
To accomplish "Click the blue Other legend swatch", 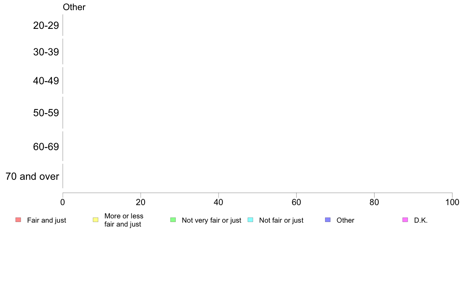I will pyautogui.click(x=328, y=220).
